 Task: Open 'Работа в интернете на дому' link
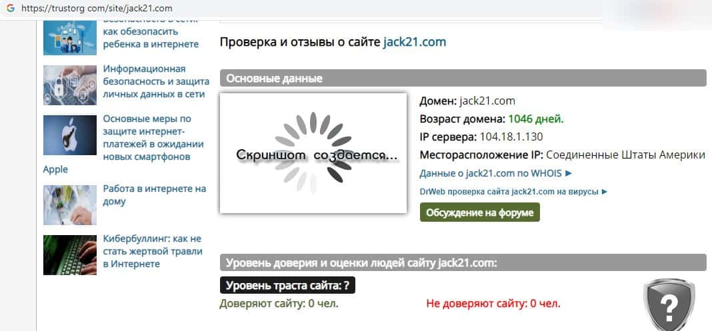pyautogui.click(x=155, y=195)
